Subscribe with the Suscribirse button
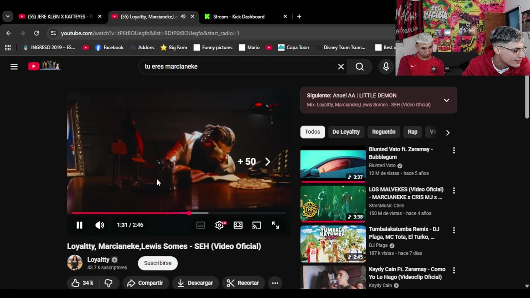This screenshot has width=530, height=298. click(x=158, y=263)
